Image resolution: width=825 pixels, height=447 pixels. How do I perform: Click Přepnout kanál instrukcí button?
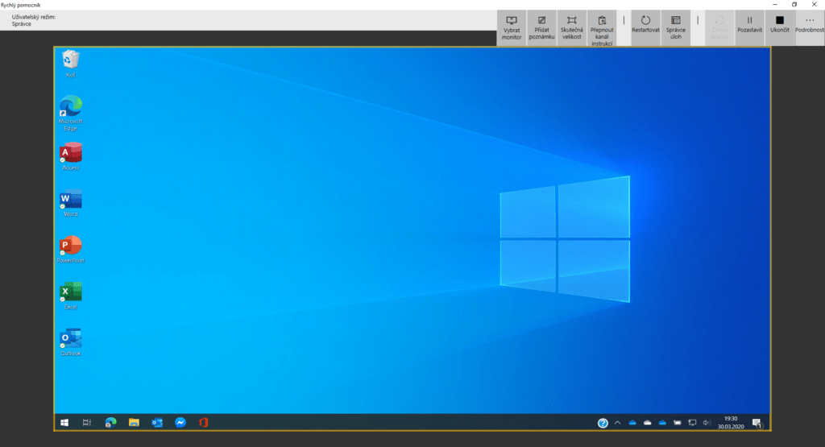pyautogui.click(x=602, y=29)
